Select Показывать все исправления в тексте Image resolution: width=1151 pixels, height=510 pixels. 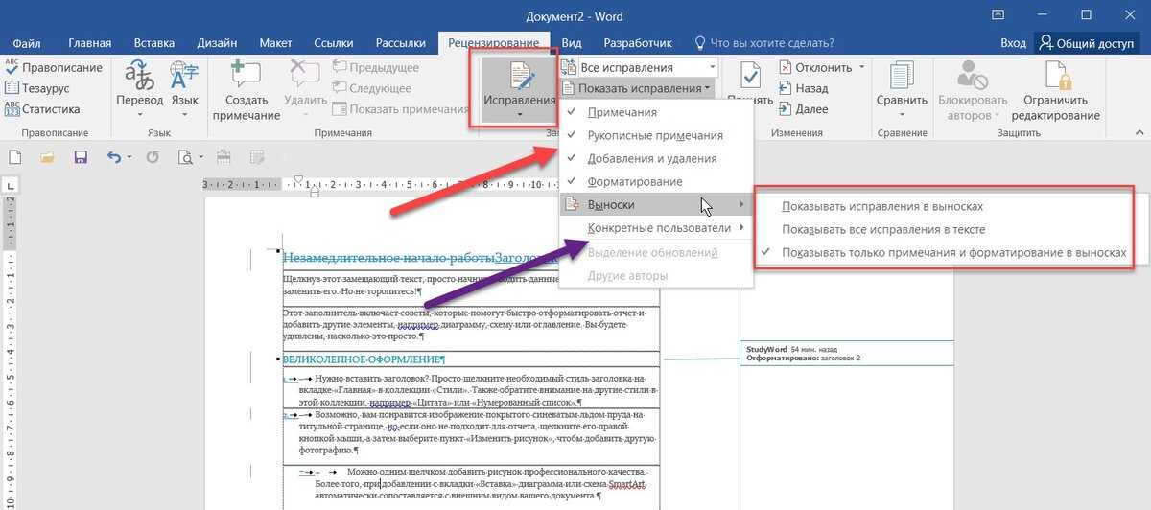click(x=883, y=230)
